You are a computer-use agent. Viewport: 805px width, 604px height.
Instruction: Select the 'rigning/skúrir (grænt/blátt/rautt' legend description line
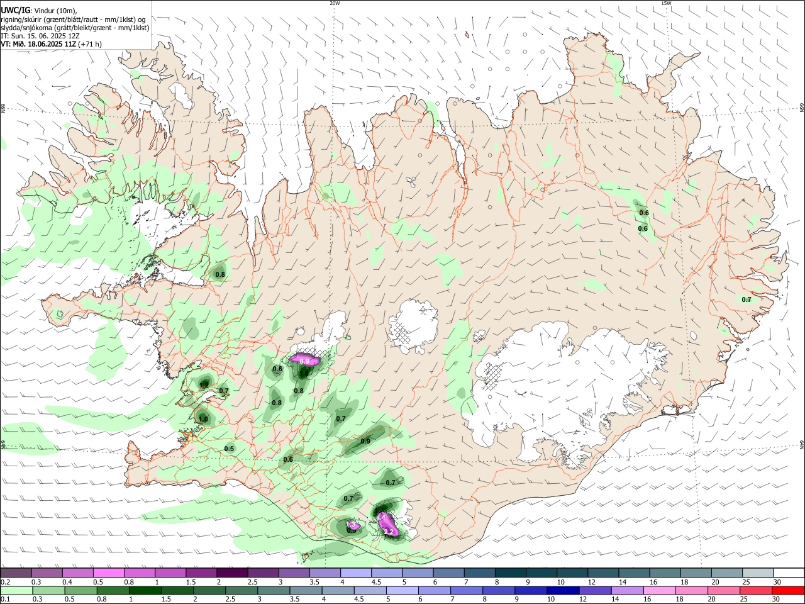point(73,20)
